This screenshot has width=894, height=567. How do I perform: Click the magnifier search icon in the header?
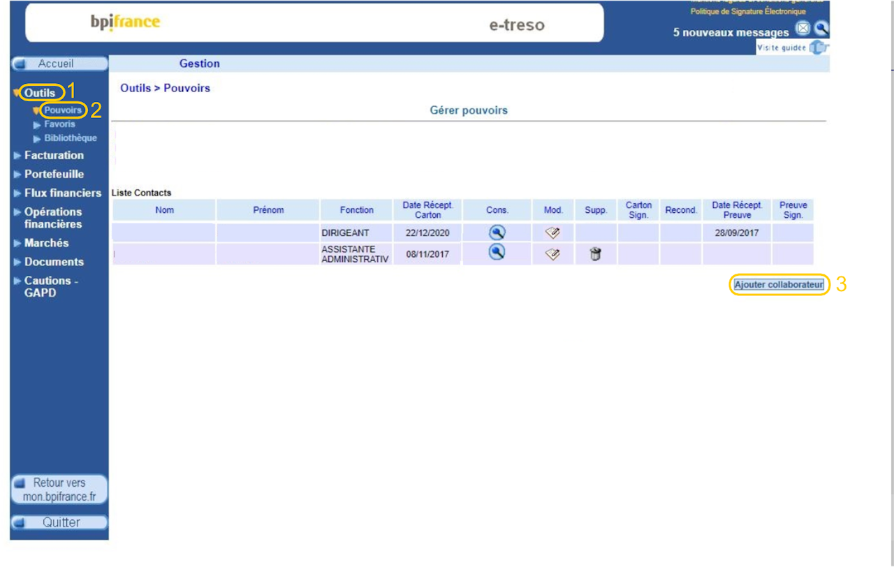(x=821, y=29)
